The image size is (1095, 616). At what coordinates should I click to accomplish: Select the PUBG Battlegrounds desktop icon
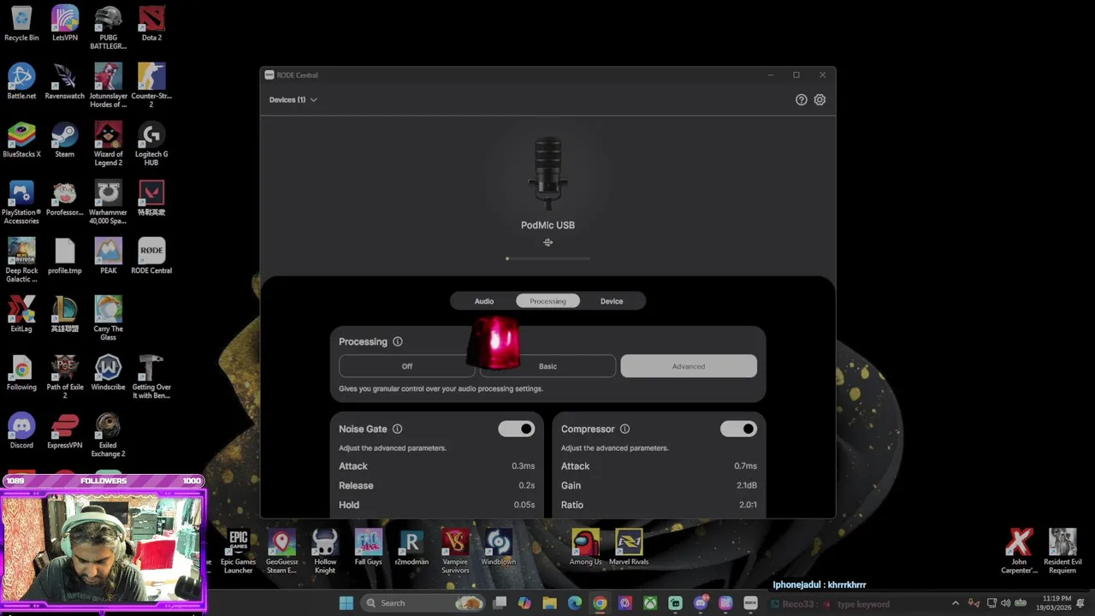tap(108, 27)
